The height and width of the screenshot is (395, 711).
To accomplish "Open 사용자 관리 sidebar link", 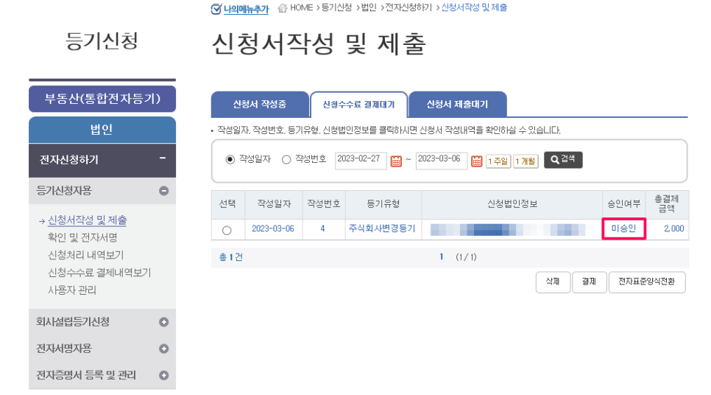I will 72,290.
